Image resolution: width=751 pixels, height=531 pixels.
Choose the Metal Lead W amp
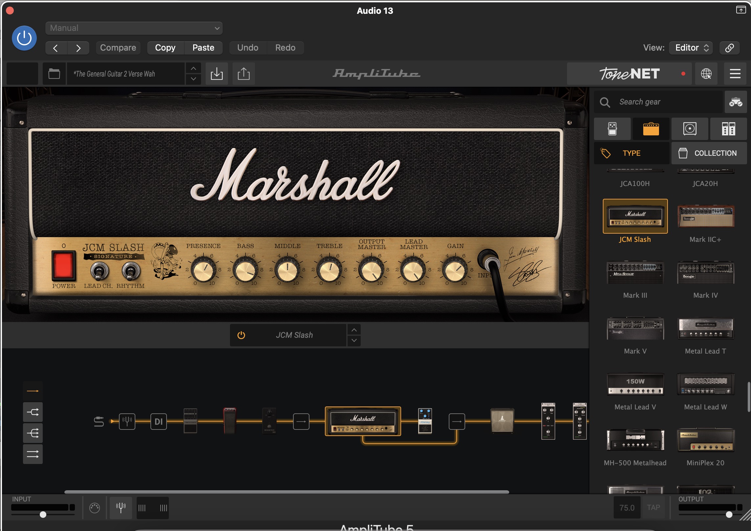click(706, 384)
